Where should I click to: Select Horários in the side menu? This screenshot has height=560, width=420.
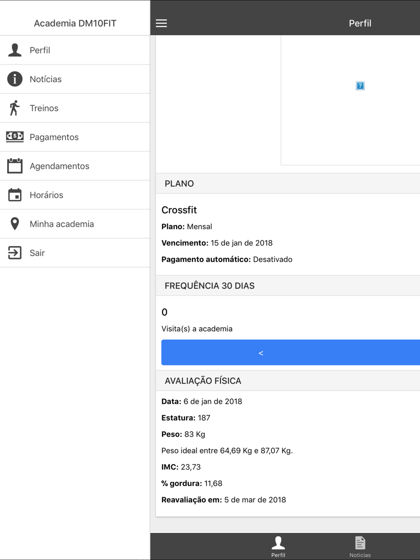[x=47, y=195]
